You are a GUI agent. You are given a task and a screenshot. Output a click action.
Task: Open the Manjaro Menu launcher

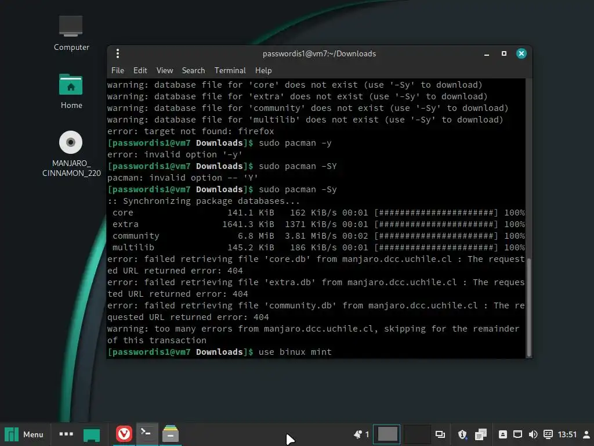(x=24, y=434)
